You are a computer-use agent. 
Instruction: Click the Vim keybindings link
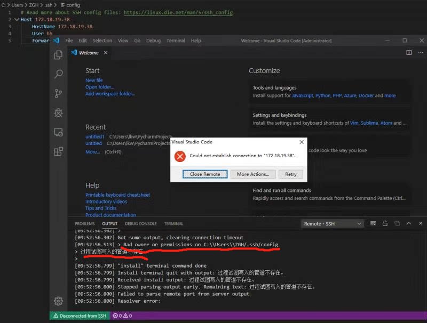click(354, 123)
